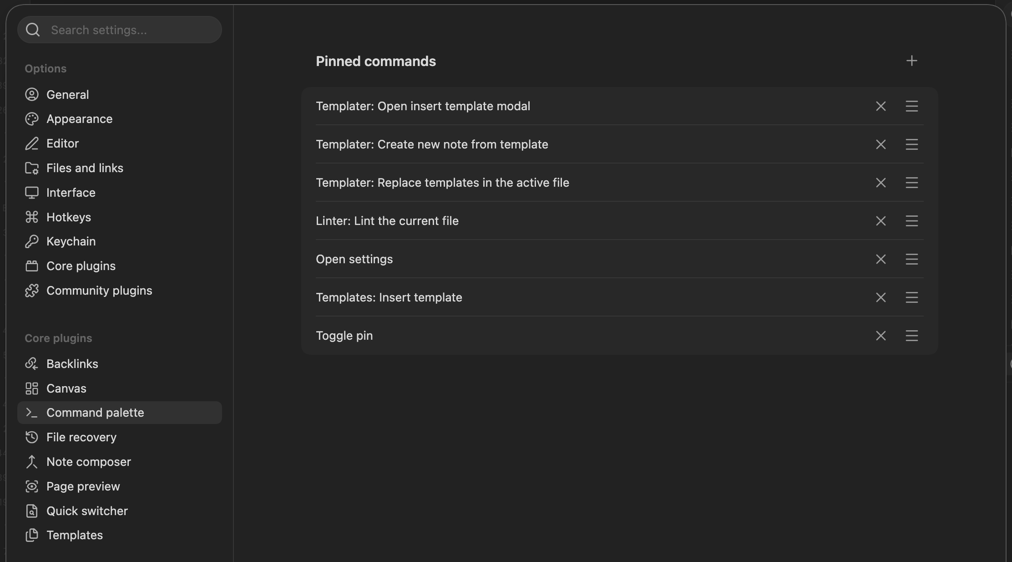Add a new pinned command with plus icon
This screenshot has height=562, width=1012.
click(911, 61)
